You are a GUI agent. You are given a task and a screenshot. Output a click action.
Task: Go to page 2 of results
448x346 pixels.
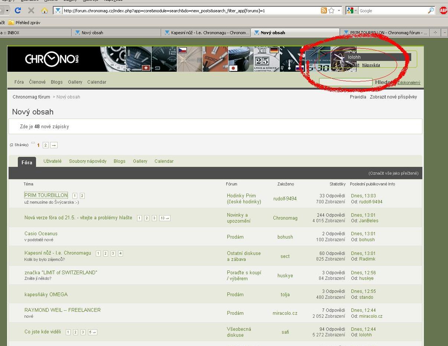click(45, 145)
